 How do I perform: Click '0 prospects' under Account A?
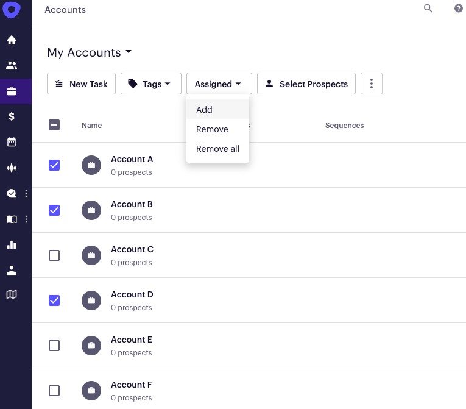(x=132, y=172)
